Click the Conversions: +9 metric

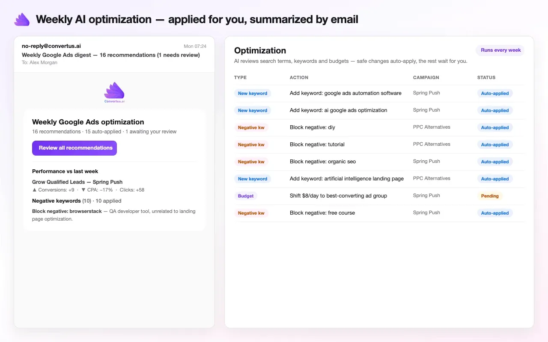53,190
